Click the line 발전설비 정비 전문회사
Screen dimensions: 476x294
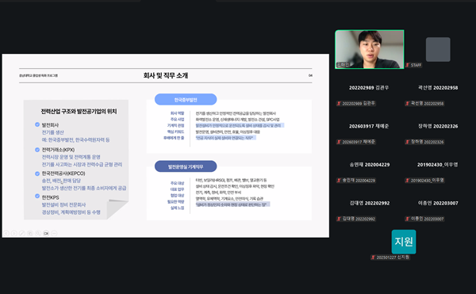63,205
